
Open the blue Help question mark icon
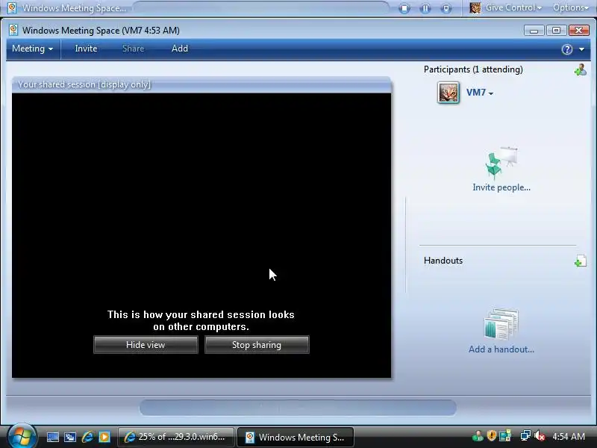click(x=567, y=49)
